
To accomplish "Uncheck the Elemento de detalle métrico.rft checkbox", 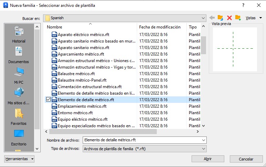I will 48,100.
